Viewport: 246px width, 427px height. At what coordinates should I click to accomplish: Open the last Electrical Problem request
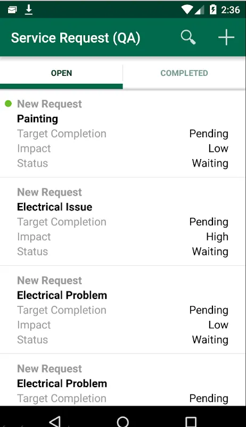[122, 380]
